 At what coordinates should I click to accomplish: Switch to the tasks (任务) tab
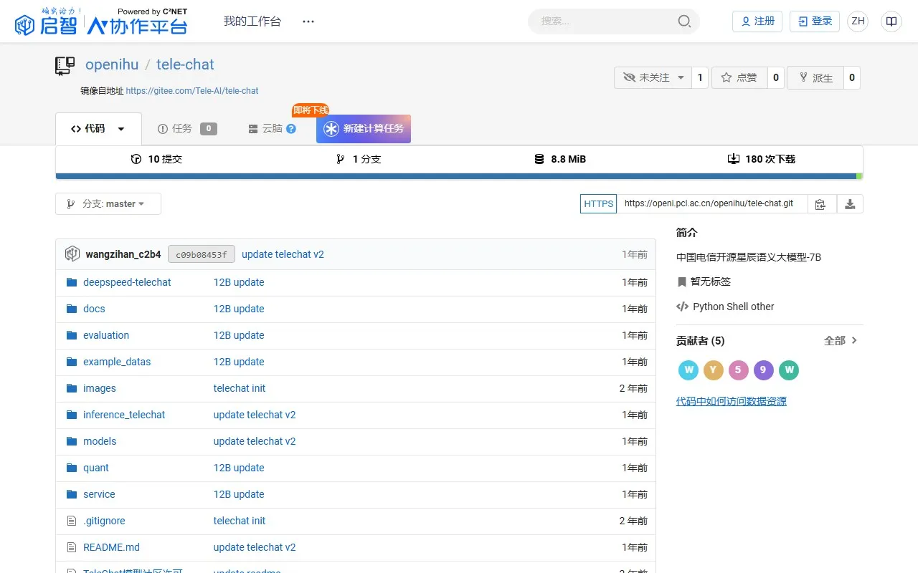[181, 129]
